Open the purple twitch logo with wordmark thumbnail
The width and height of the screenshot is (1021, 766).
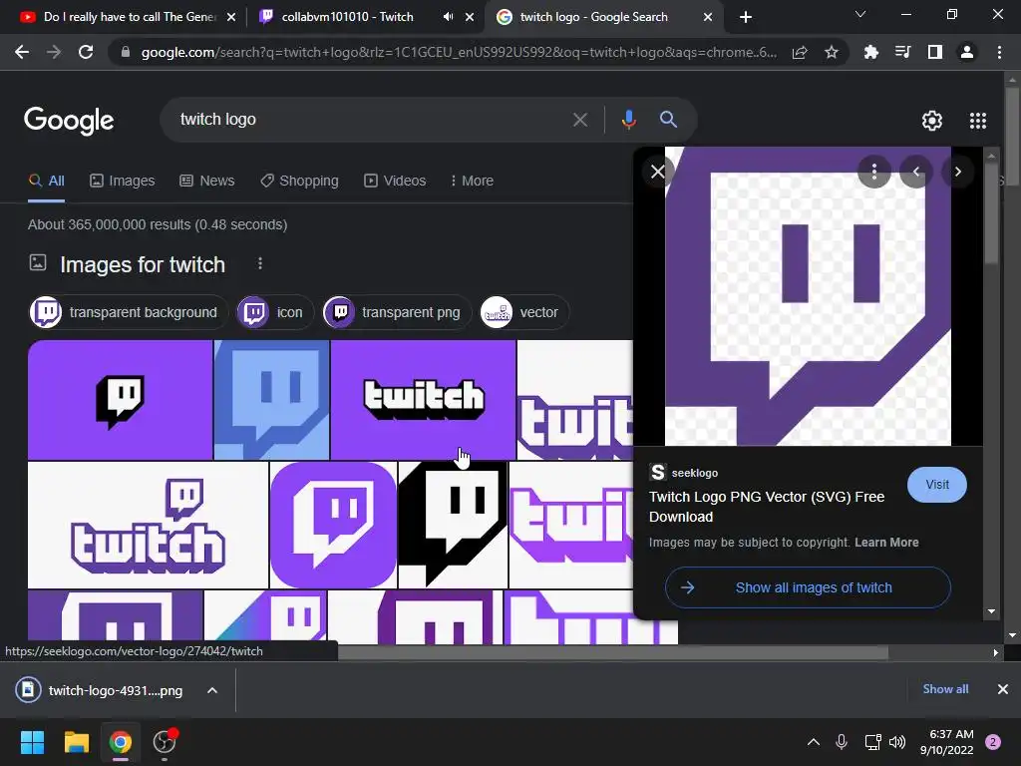point(148,525)
